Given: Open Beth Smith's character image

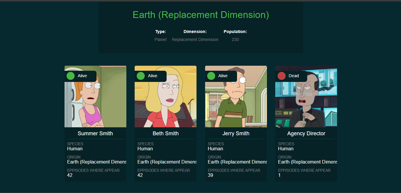Looking at the screenshot, I should [x=165, y=96].
